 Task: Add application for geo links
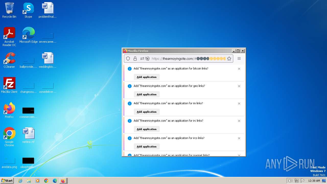point(147,94)
